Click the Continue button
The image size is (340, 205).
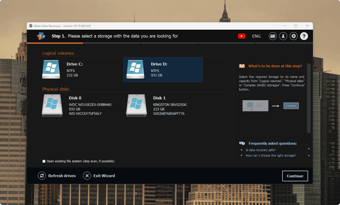pyautogui.click(x=295, y=176)
